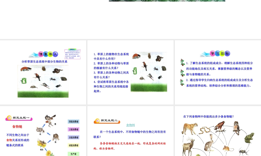Click the third plant bullet icon in 学习目标
The width and height of the screenshot is (261, 156).
click(182, 82)
